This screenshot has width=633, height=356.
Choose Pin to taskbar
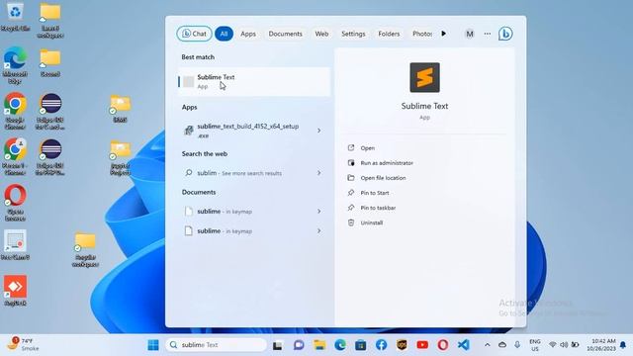[378, 208]
